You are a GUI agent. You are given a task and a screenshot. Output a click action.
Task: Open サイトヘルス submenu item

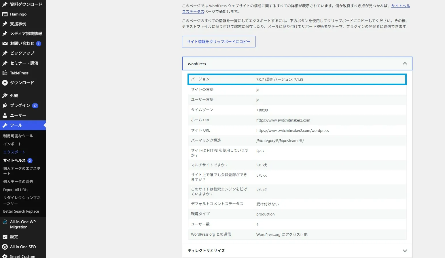(14, 160)
